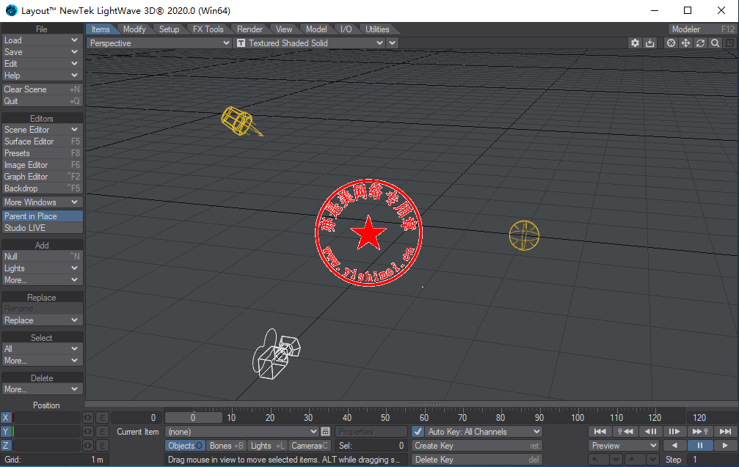Select the yellow spotlight object in viewport

click(241, 122)
